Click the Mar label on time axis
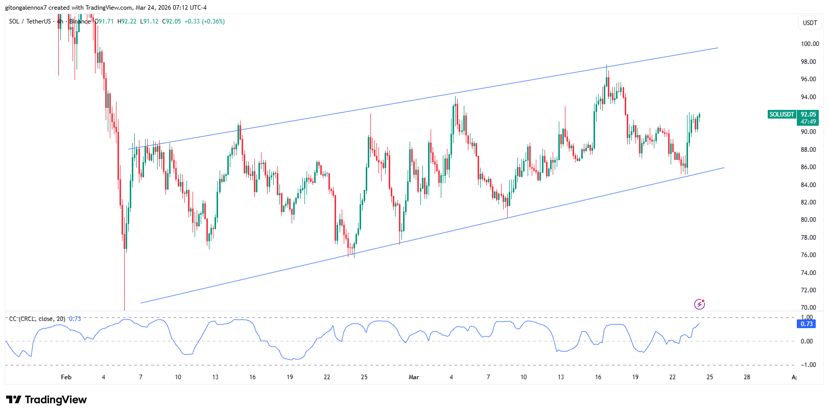Viewport: 829px width, 415px height. 414,377
